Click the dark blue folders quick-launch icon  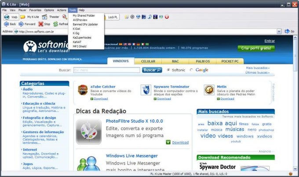(144, 17)
